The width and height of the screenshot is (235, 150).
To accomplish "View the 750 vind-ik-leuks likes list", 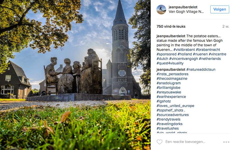I will (x=171, y=26).
